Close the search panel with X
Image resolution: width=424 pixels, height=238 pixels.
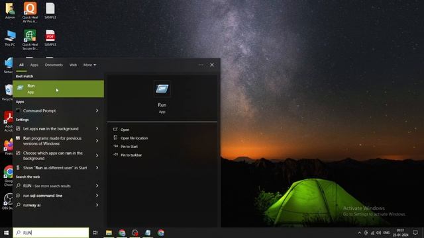(212, 65)
